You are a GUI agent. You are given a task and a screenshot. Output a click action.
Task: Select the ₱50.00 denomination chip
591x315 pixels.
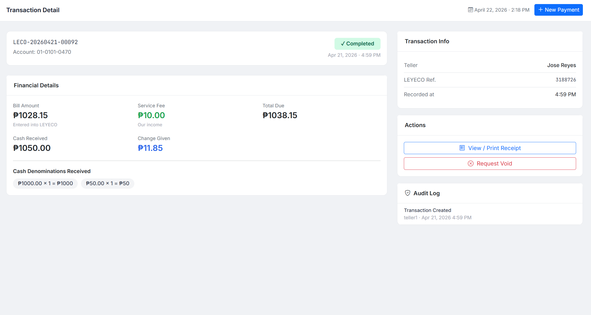click(x=108, y=183)
